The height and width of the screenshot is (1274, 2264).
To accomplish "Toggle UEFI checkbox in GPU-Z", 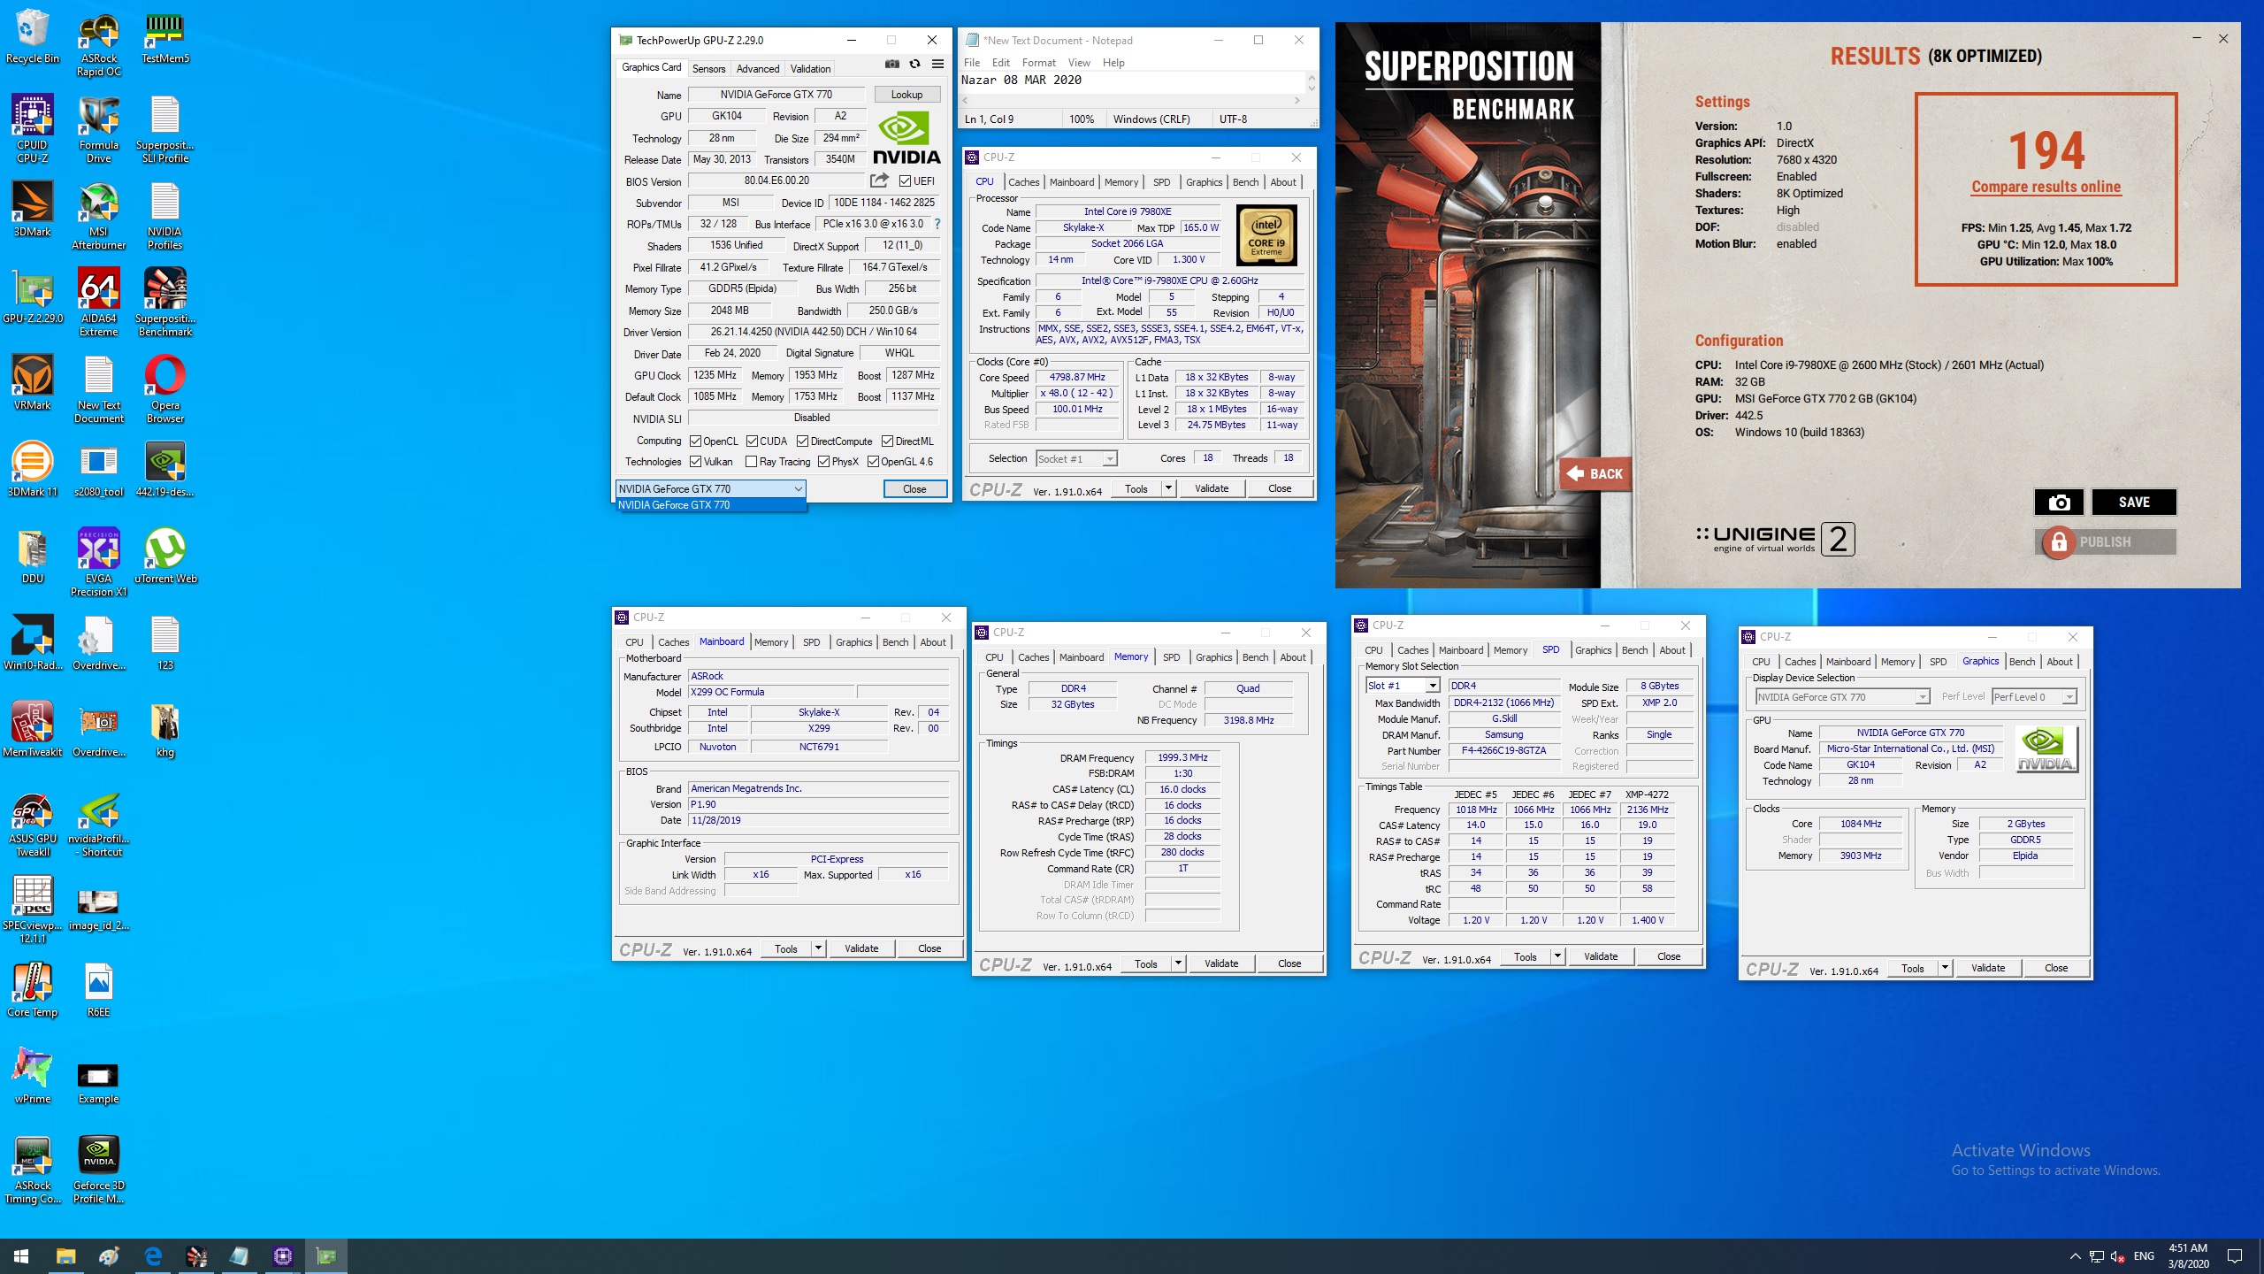I will [905, 181].
